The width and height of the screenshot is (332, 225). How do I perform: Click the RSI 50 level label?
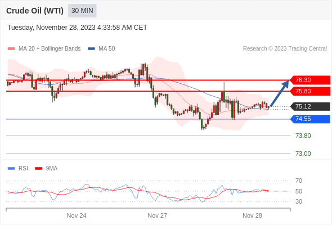click(299, 191)
